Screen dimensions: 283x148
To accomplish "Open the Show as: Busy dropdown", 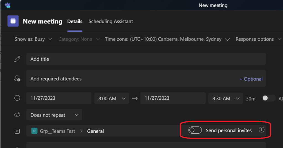I will tap(33, 39).
